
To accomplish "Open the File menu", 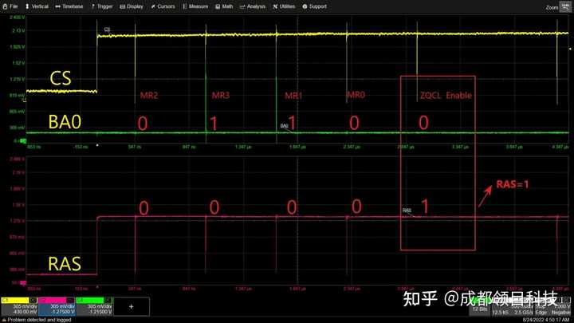I will pyautogui.click(x=10, y=6).
